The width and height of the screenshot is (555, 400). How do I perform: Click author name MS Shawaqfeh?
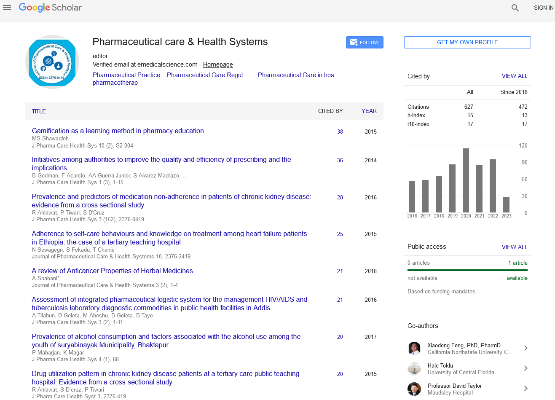(x=50, y=138)
